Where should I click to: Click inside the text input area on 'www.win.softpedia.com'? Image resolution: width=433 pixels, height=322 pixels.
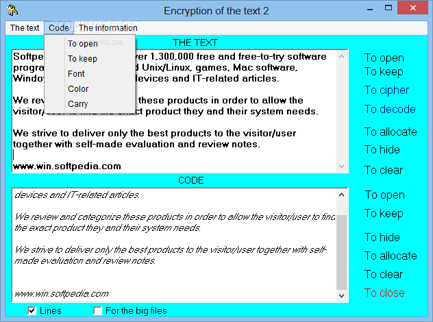pyautogui.click(x=67, y=166)
